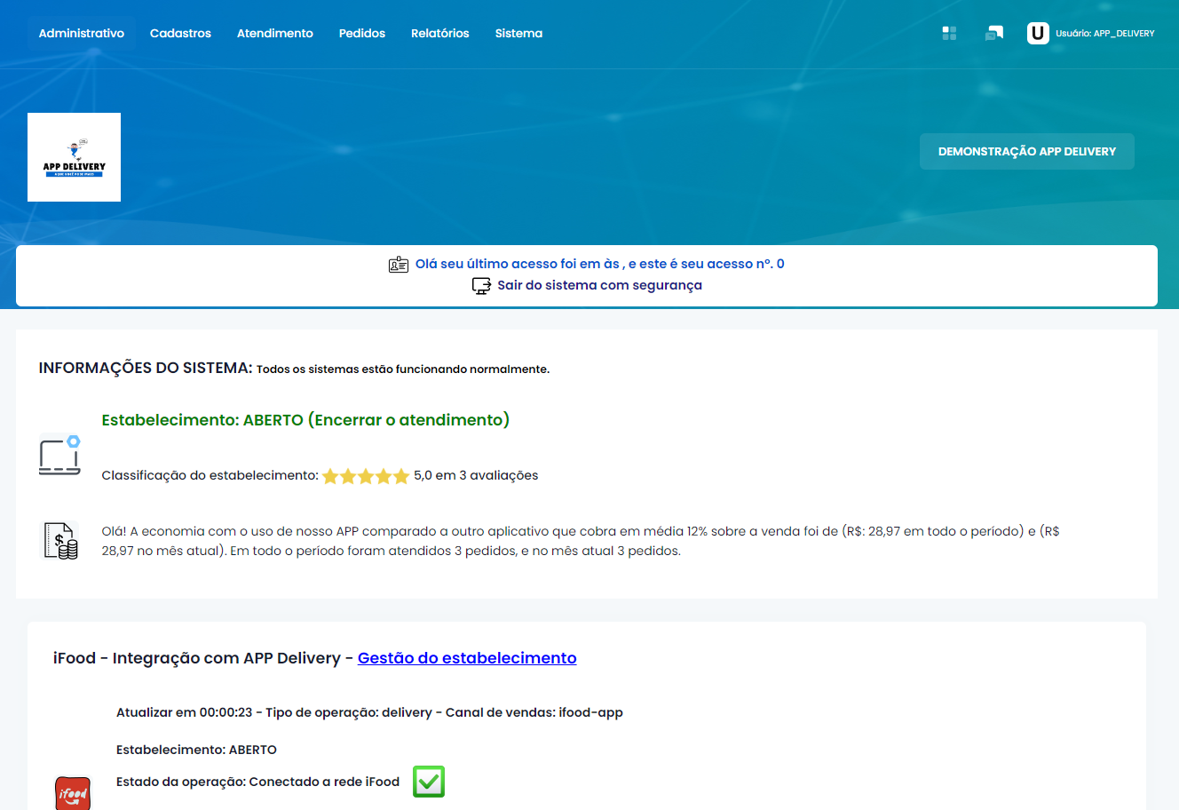Open Gestão do estabelecimento link
Viewport: 1179px width, 810px height.
coord(467,658)
